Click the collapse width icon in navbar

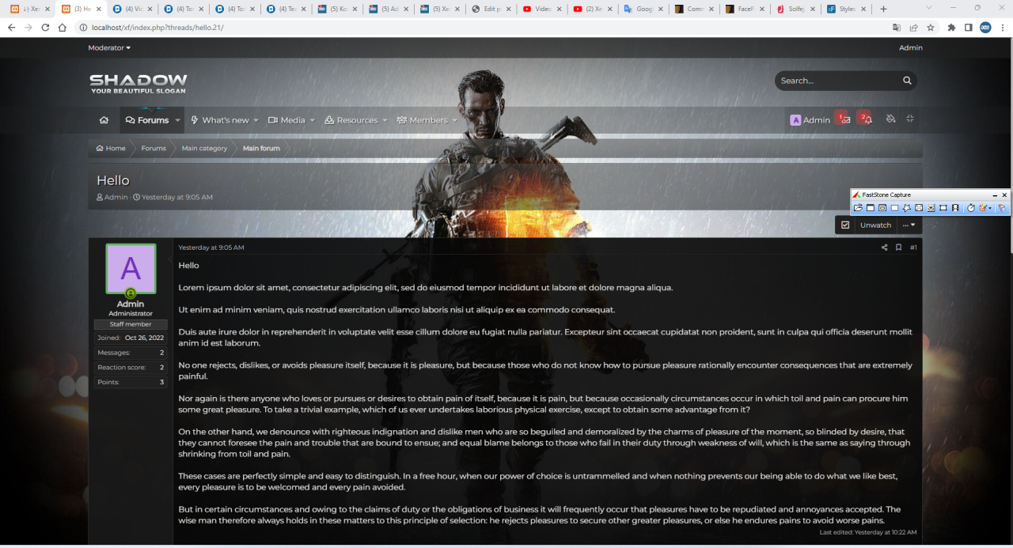coord(910,119)
